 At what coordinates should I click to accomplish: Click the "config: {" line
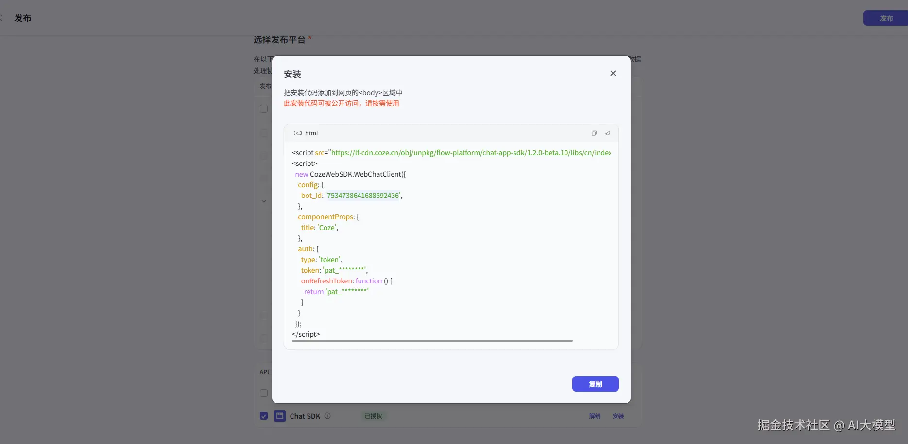tap(310, 185)
